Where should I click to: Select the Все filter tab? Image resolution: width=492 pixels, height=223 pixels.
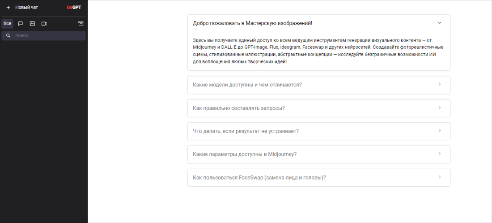point(7,23)
